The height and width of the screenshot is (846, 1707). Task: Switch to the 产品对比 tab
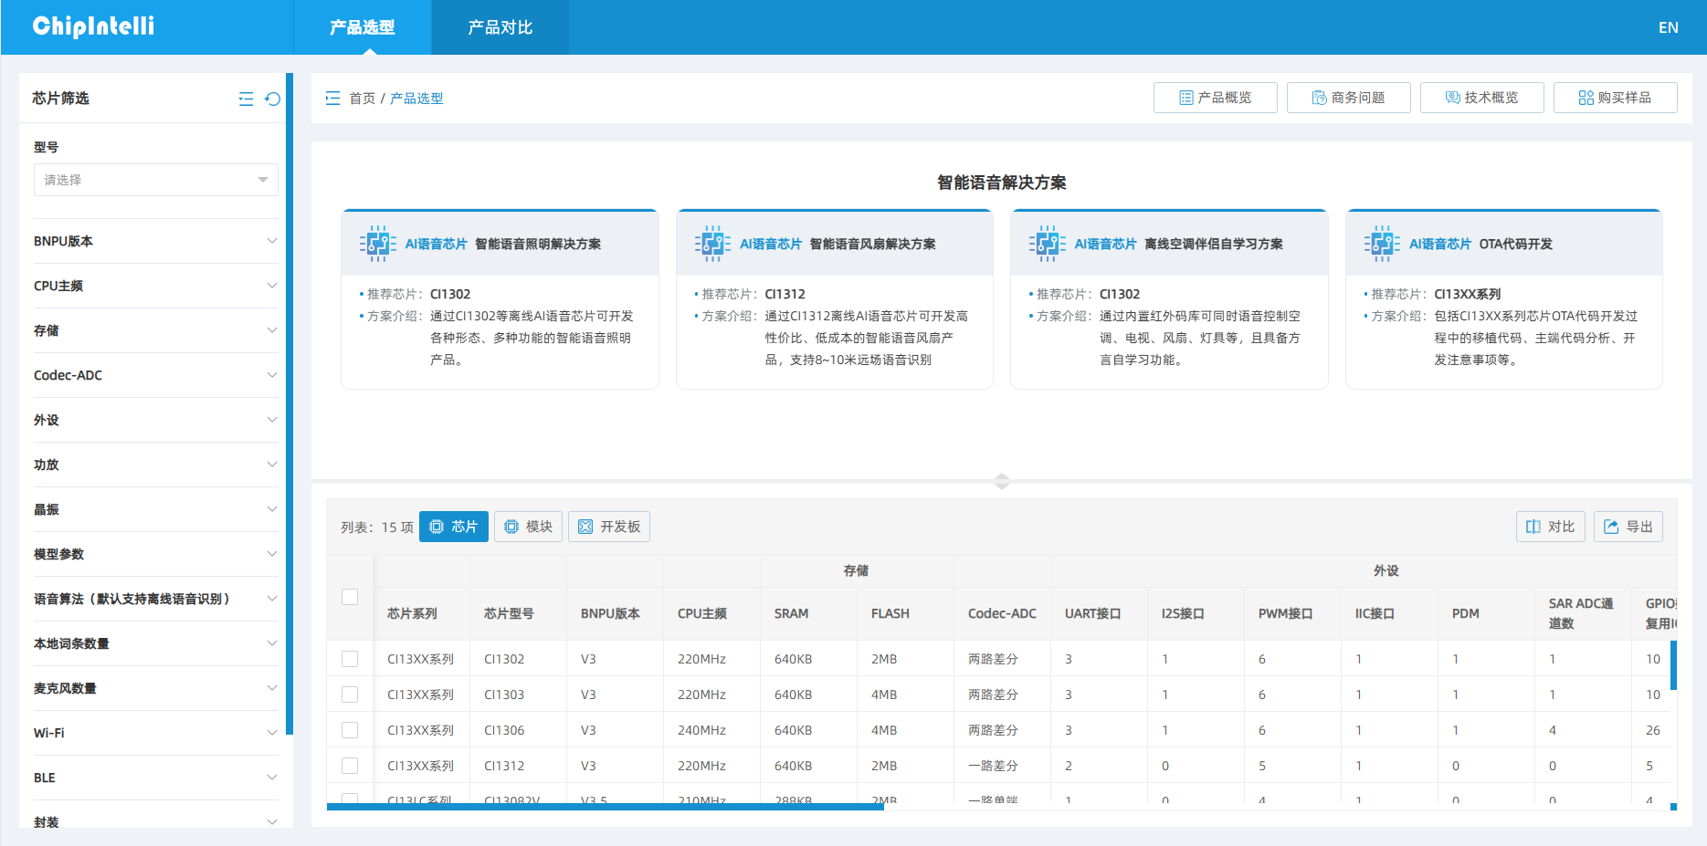tap(500, 27)
